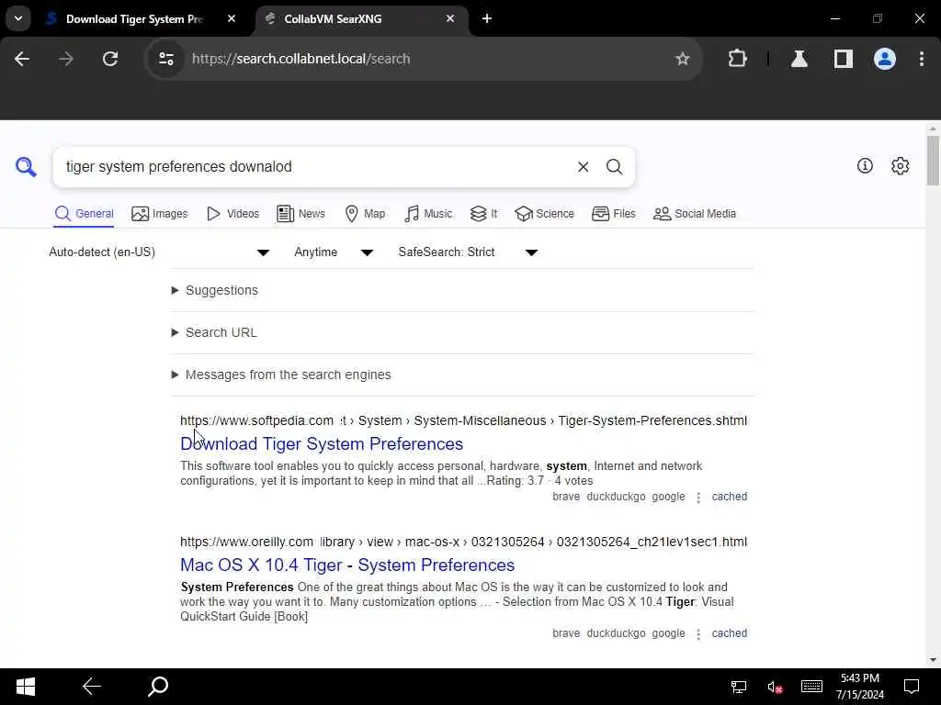Open the browser three-dot menu
This screenshot has height=705, width=941.
921,59
